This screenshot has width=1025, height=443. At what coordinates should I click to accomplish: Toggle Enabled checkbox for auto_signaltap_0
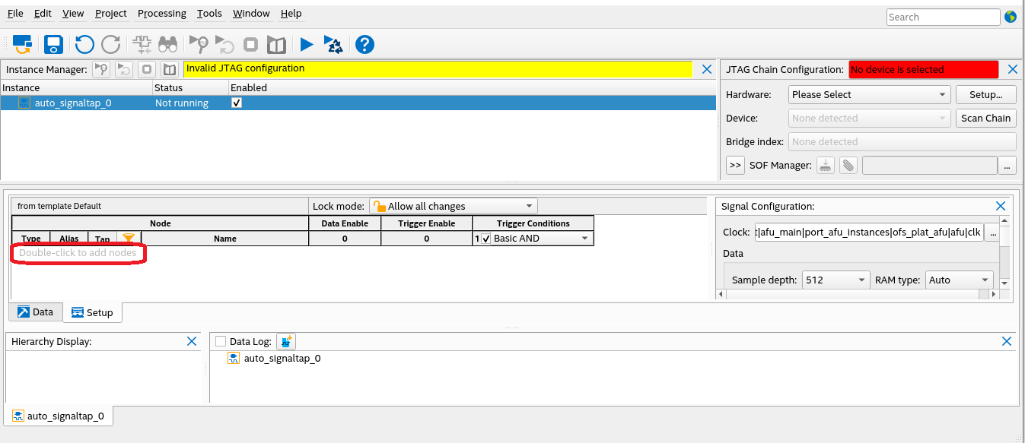pyautogui.click(x=237, y=103)
